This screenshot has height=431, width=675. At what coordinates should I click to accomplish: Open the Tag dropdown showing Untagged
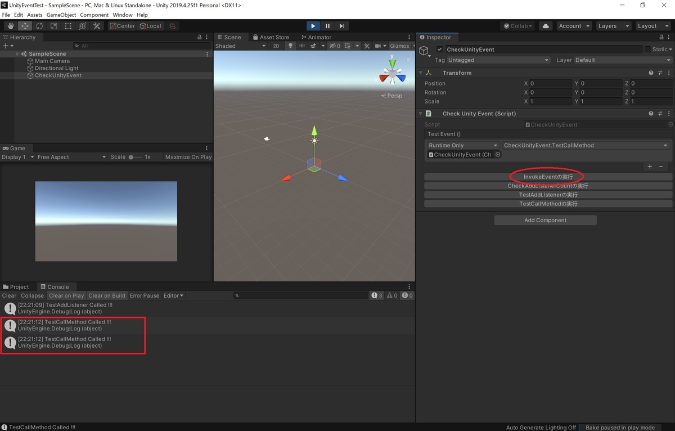coord(498,60)
